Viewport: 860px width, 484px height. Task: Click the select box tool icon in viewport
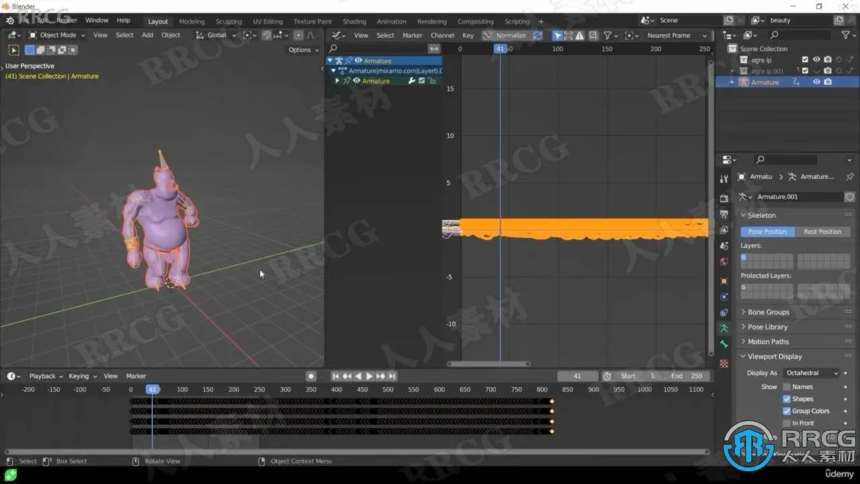[13, 50]
